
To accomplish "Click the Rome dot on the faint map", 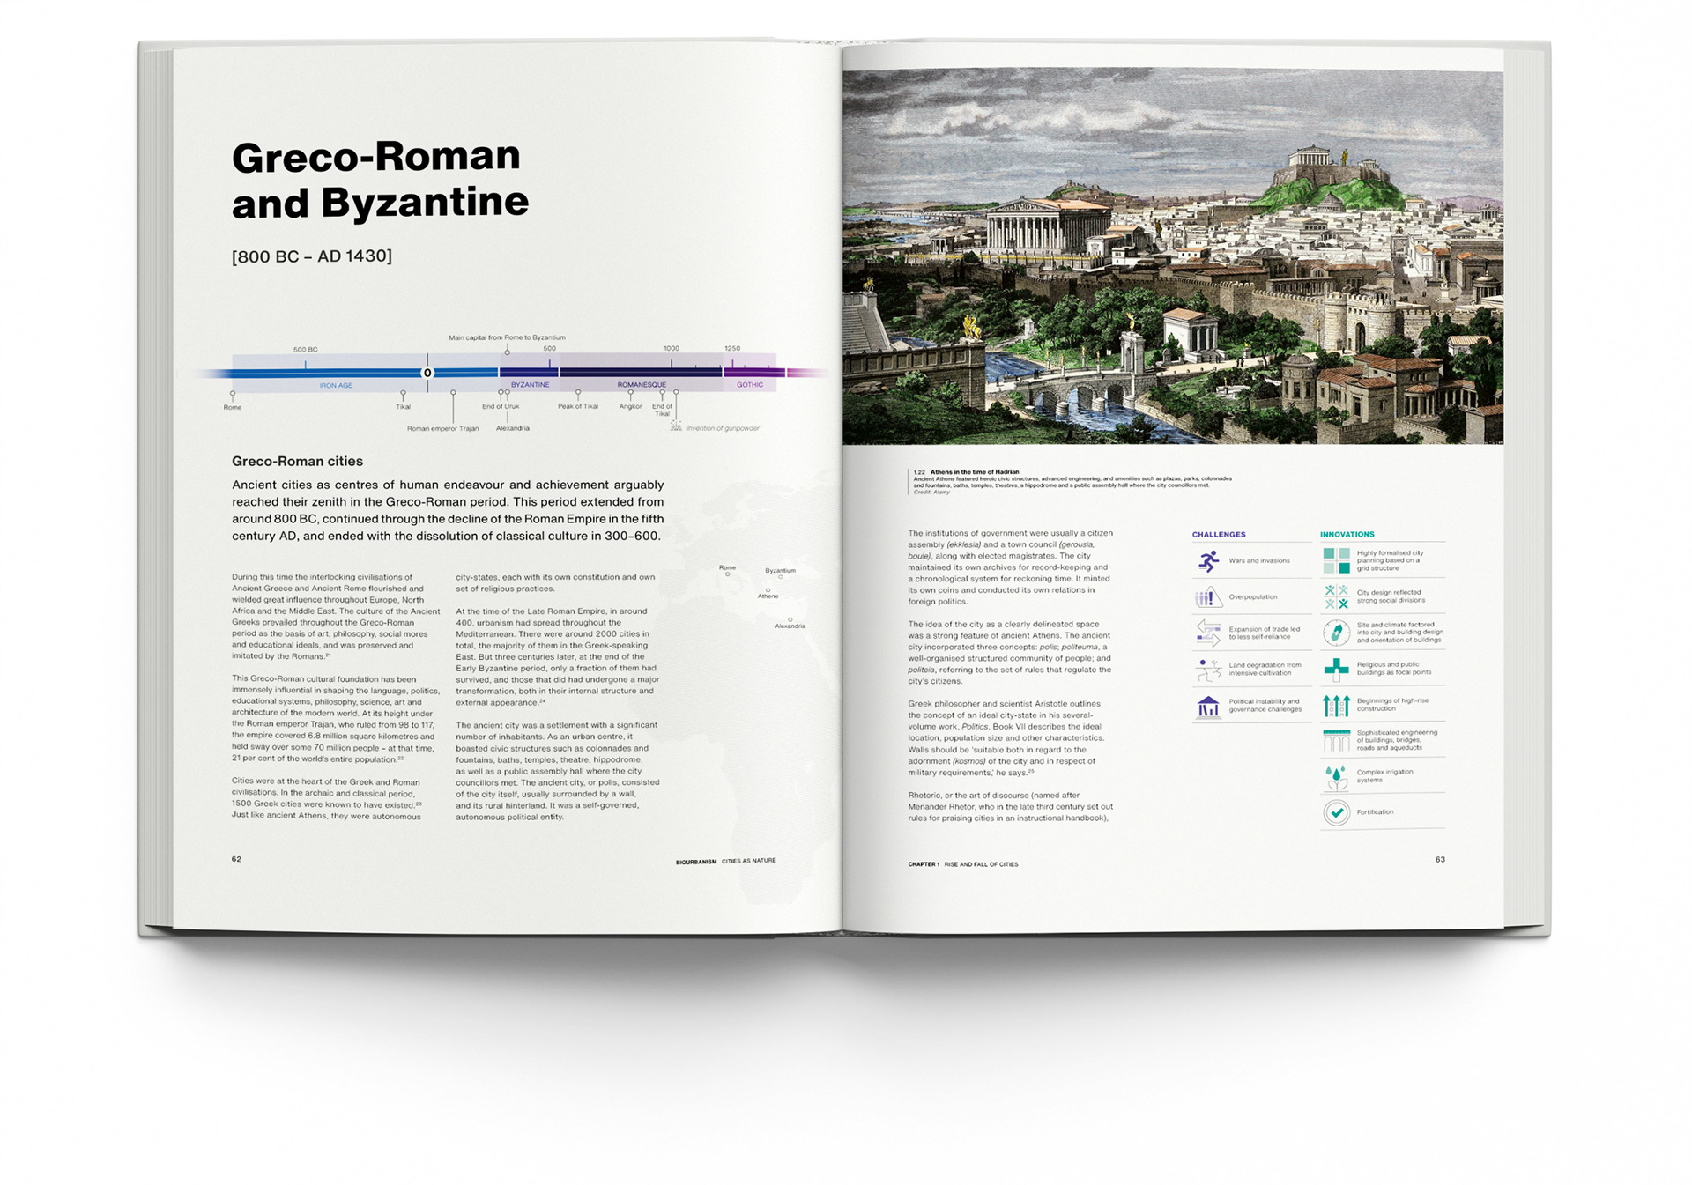I will (728, 574).
